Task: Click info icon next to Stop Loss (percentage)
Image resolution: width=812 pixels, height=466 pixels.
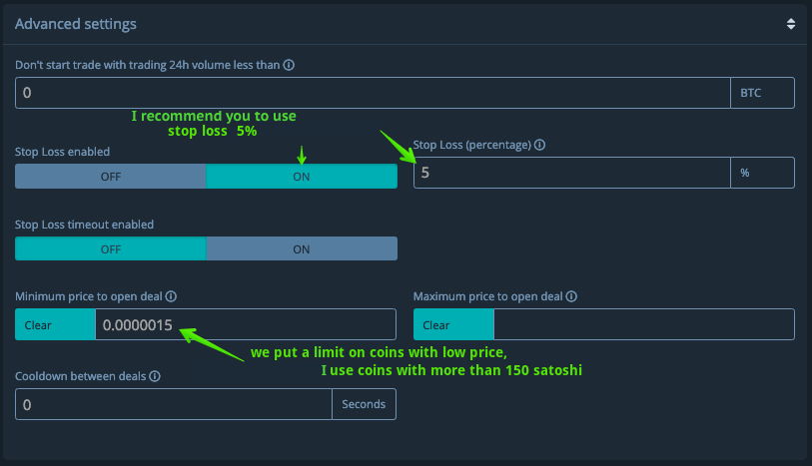Action: 539,145
